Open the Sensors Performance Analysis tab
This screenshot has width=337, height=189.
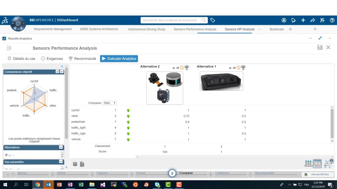pos(195,29)
